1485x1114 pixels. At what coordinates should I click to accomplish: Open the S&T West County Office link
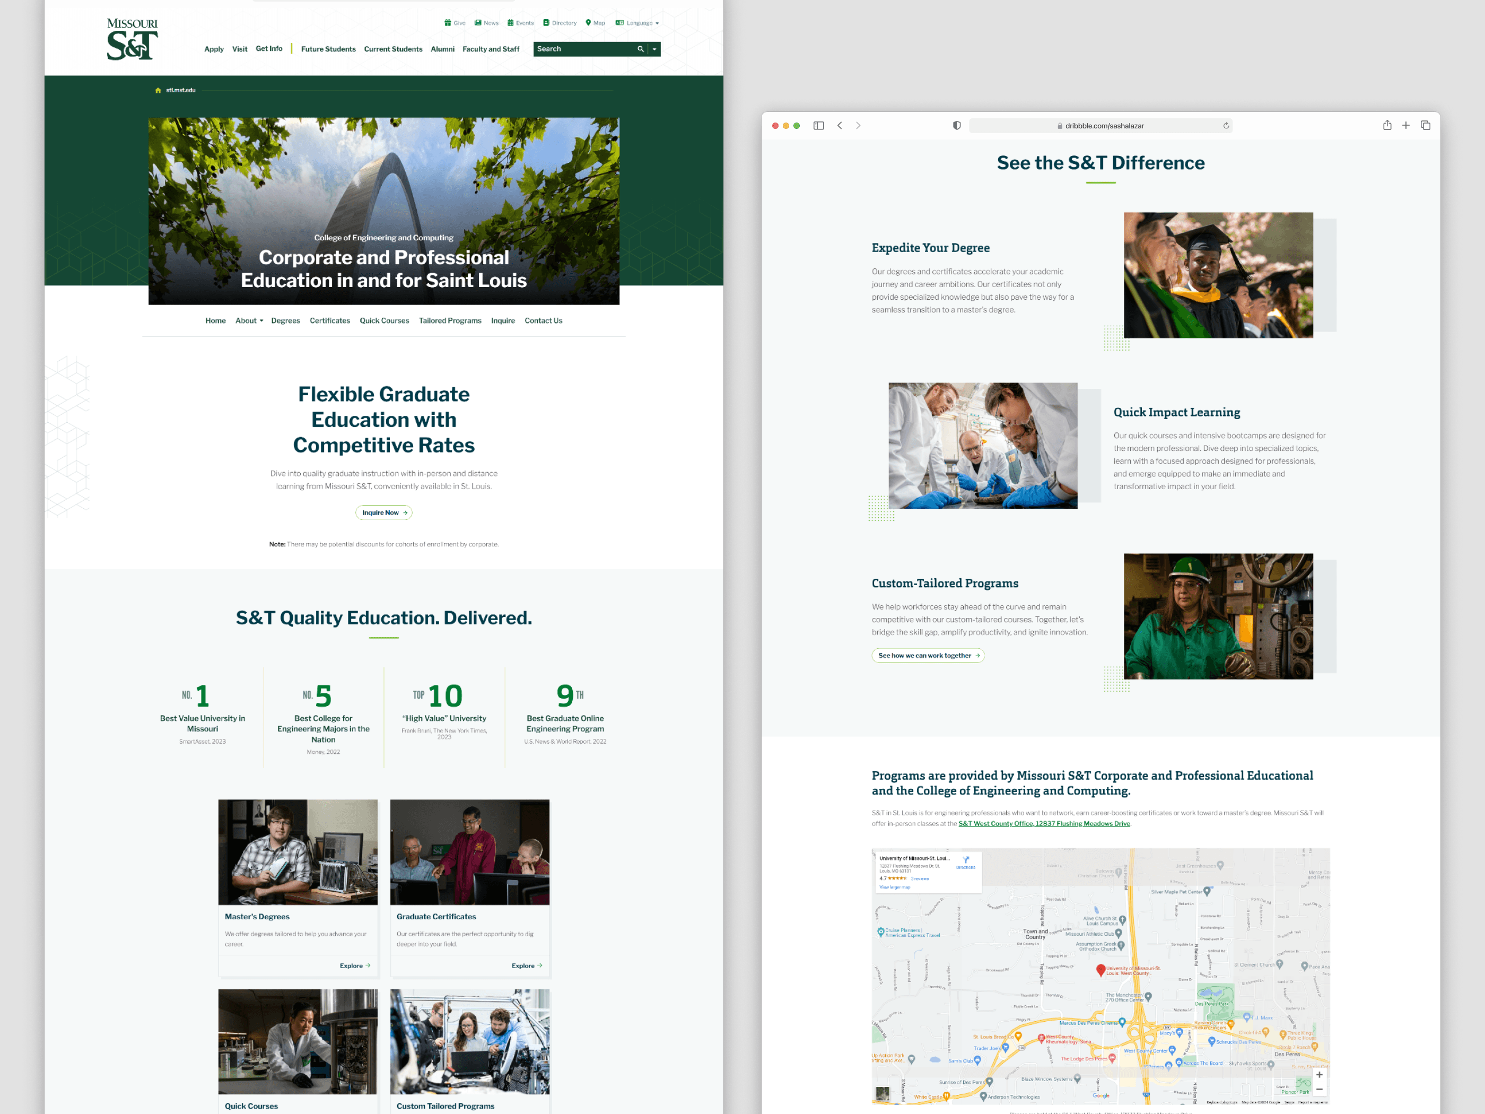[x=1044, y=823]
